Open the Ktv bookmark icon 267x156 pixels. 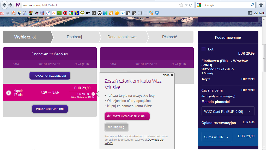click(88, 13)
